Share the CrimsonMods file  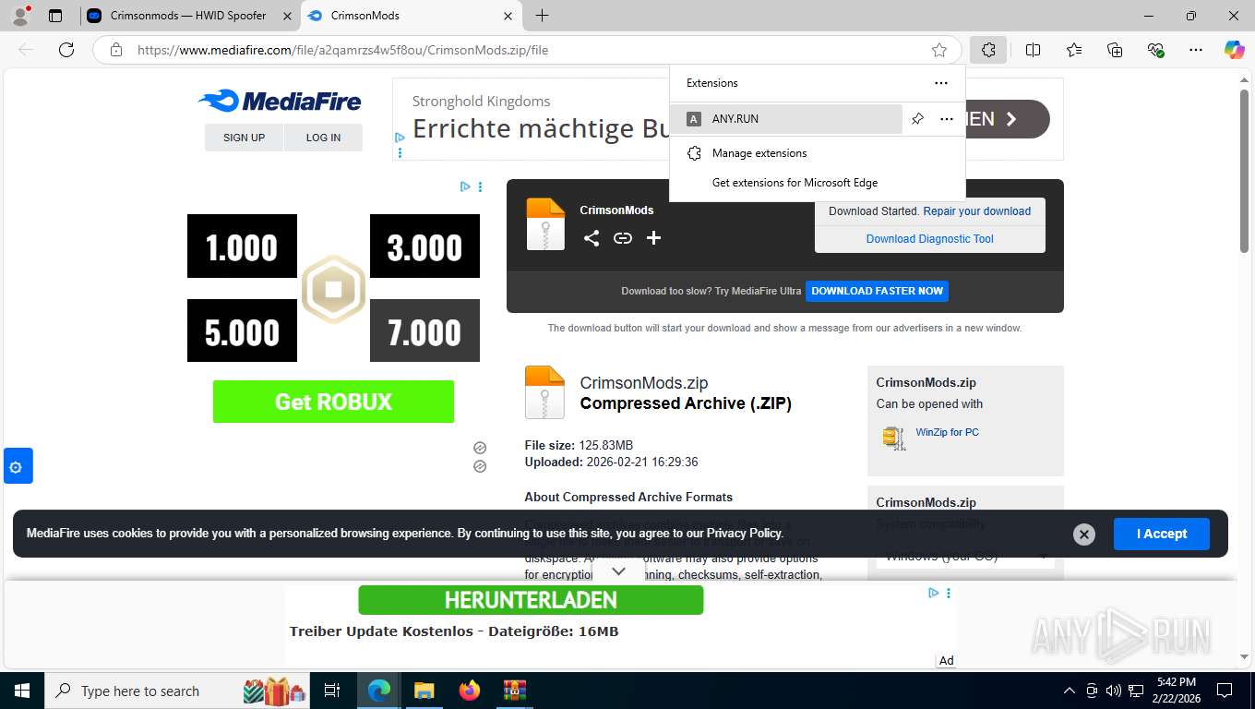[592, 238]
